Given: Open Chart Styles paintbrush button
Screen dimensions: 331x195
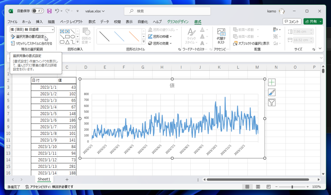Looking at the screenshot, I should (272, 92).
